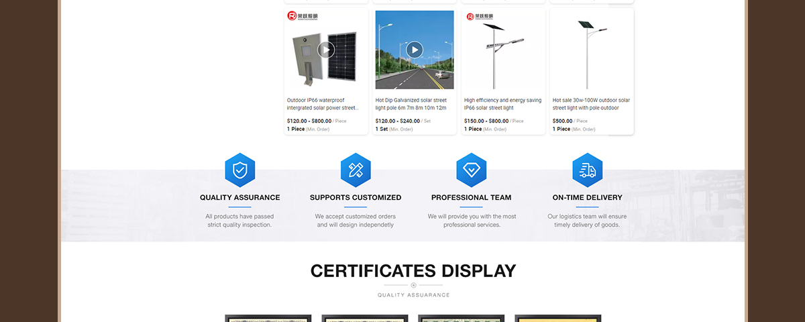Play video on Outdoor IP66 waterproof product

click(x=326, y=50)
